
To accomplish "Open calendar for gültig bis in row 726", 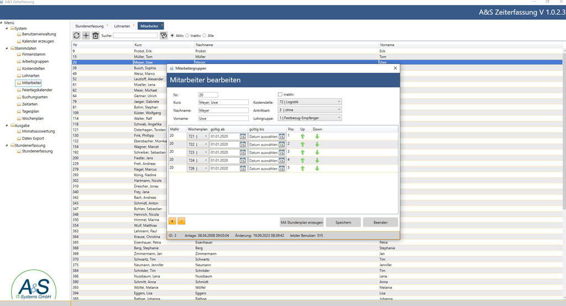I will pos(281,168).
